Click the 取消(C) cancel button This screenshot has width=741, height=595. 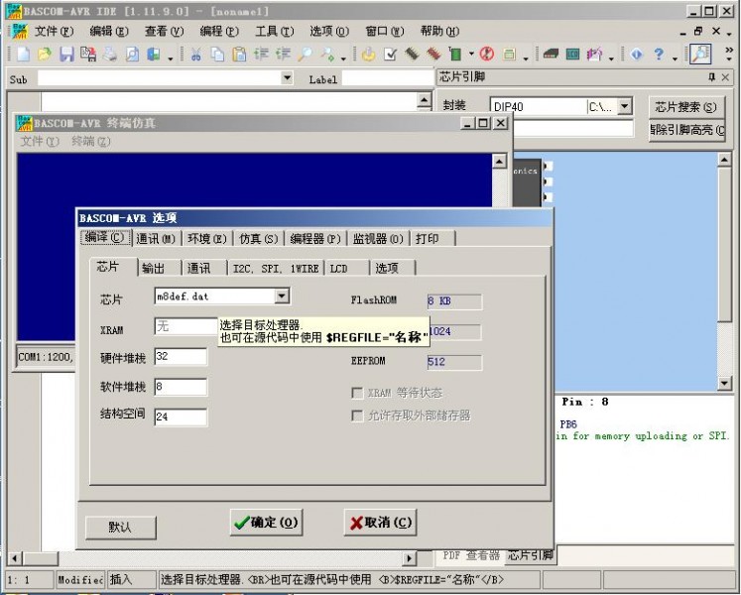click(381, 523)
